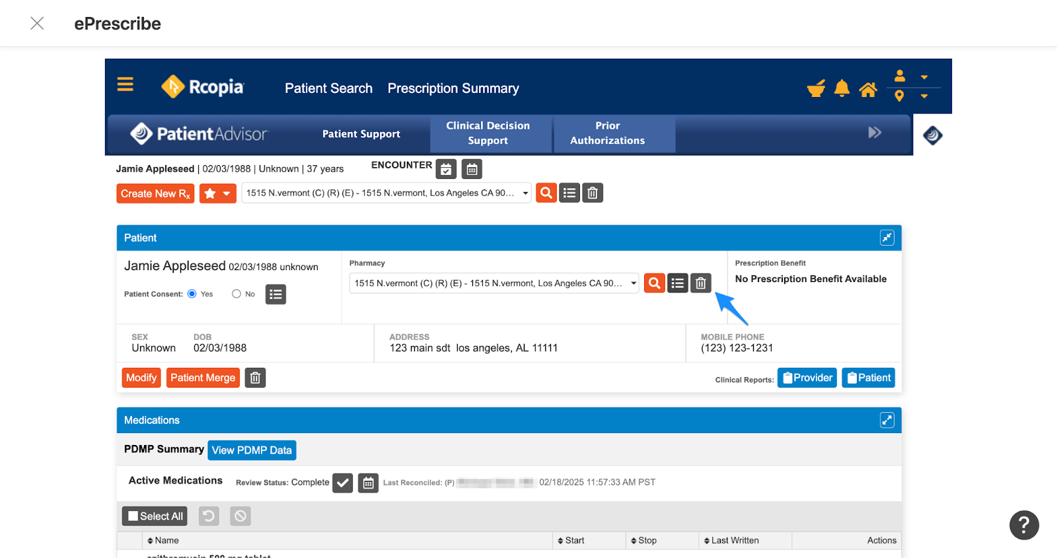
Task: Click Create New Rx button
Action: (155, 193)
